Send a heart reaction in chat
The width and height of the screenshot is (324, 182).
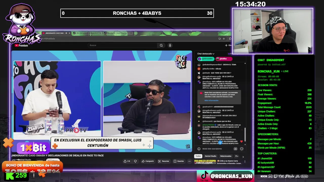coord(241,149)
